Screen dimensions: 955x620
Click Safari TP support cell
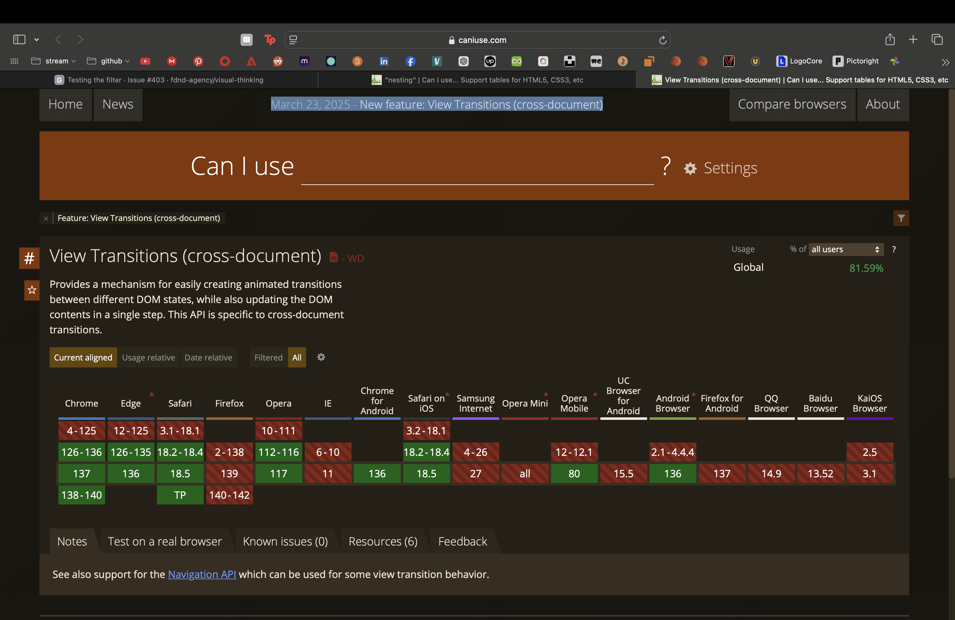(x=180, y=495)
